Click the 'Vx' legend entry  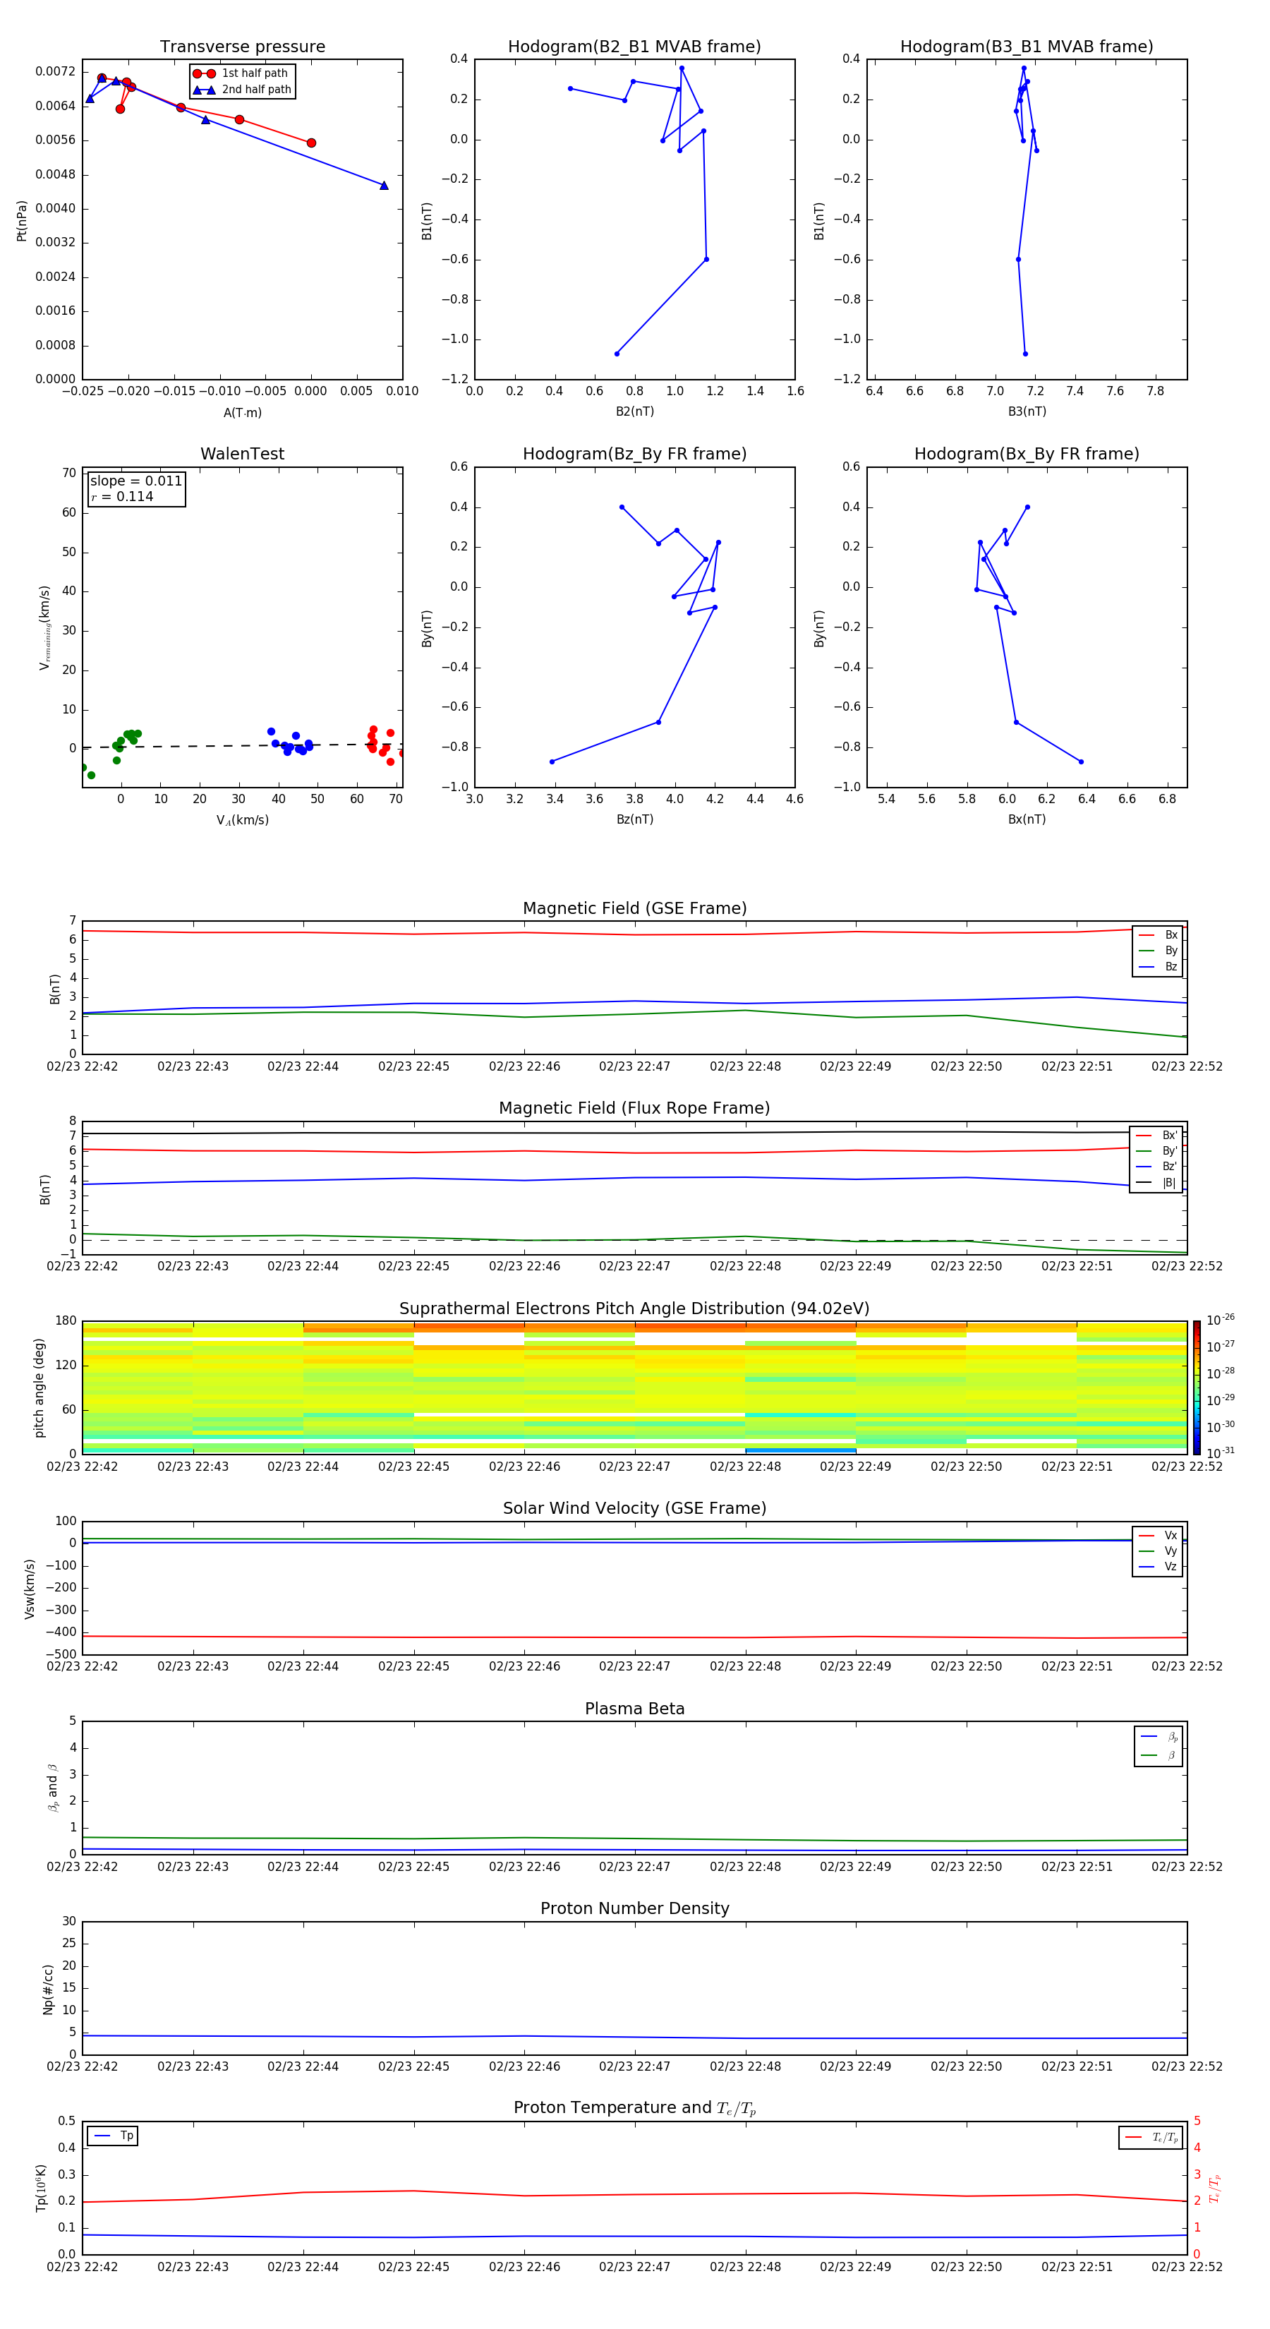click(1158, 1535)
